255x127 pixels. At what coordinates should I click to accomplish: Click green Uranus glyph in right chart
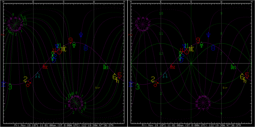[202, 45]
